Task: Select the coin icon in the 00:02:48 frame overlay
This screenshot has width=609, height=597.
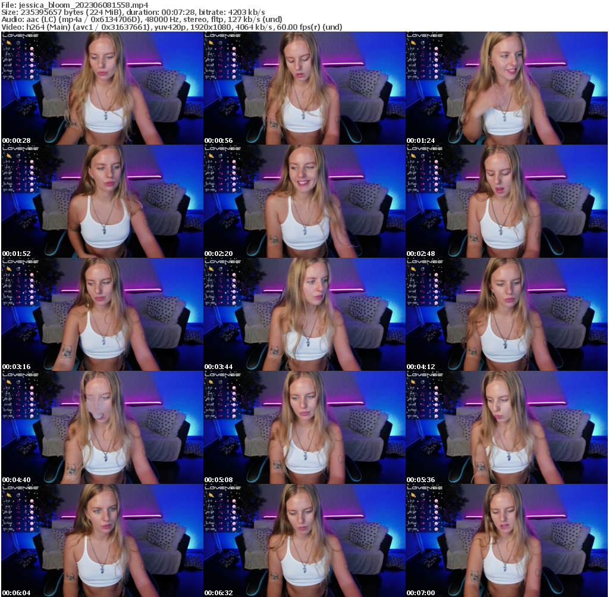Action: pyautogui.click(x=415, y=157)
